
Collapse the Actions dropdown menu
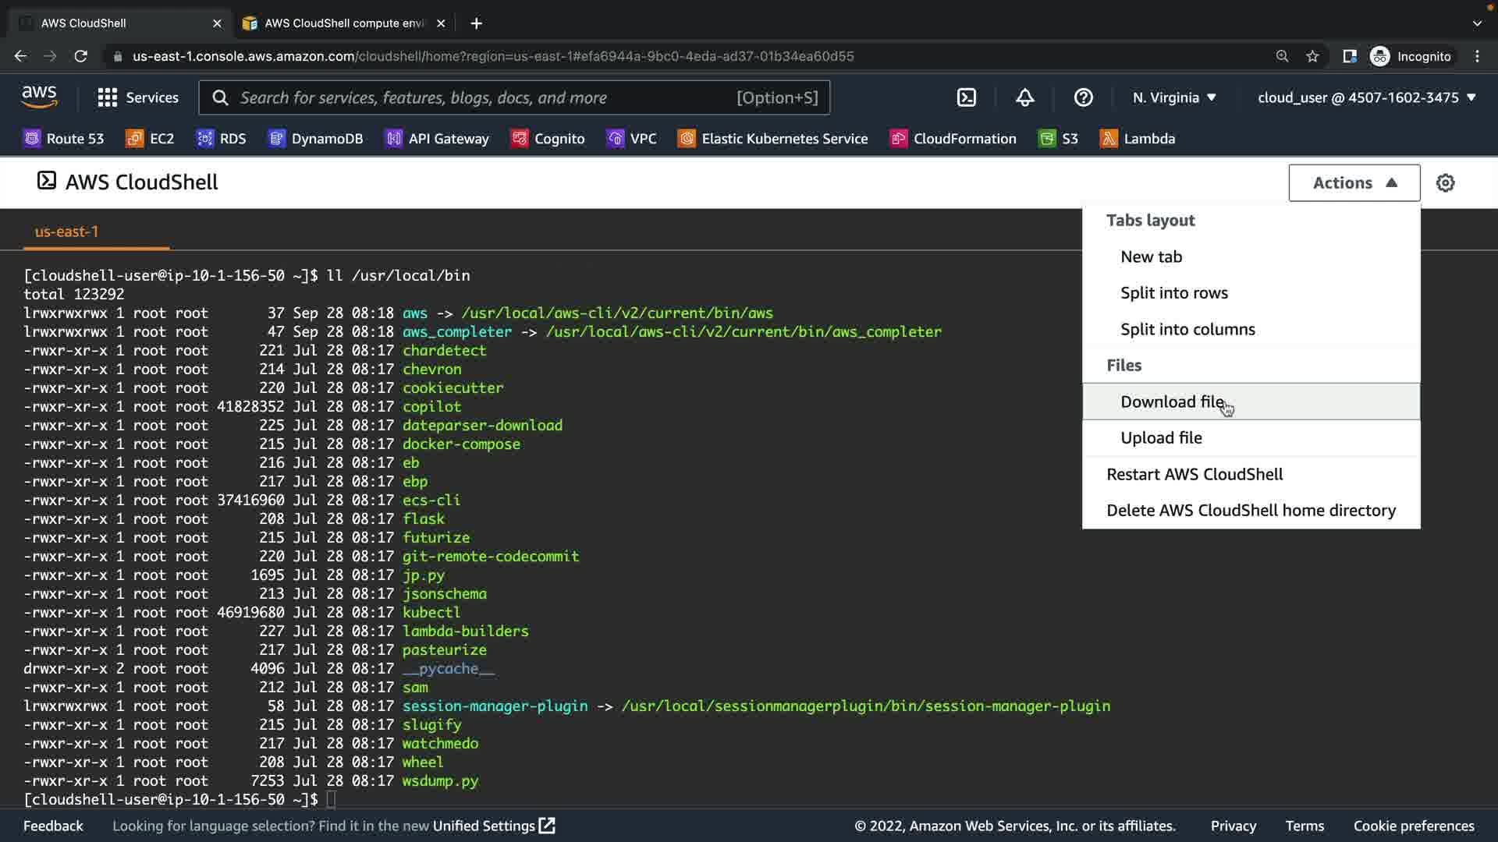click(x=1354, y=182)
